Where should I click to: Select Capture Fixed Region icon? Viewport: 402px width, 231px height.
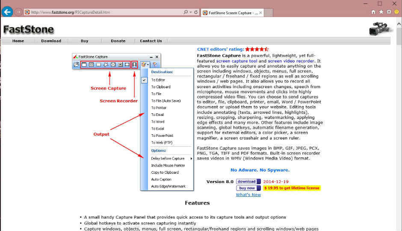(127, 65)
